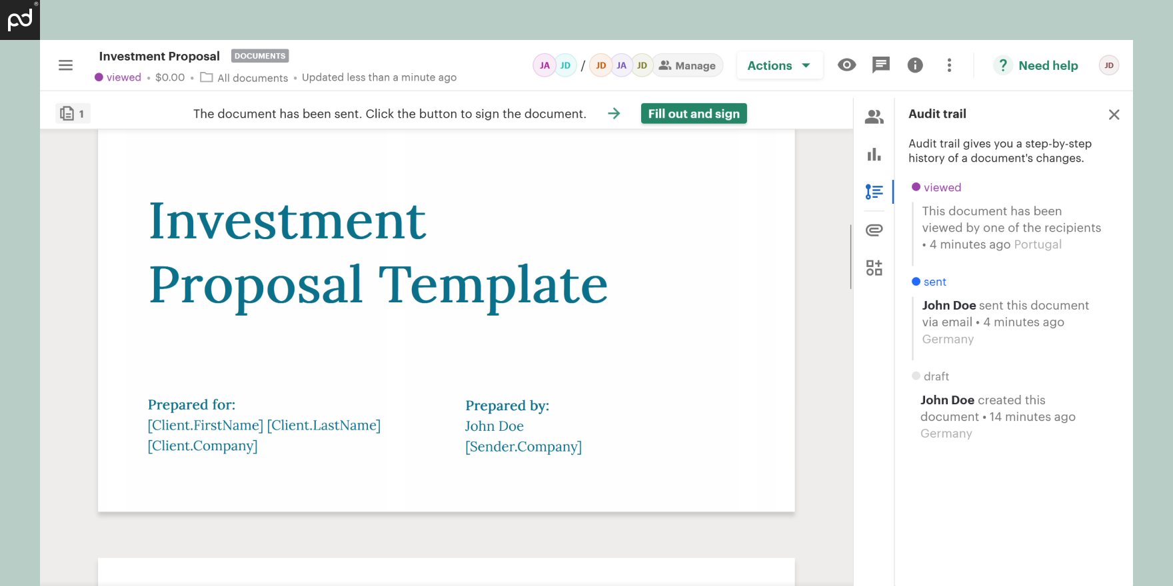Open the three-dot more options menu

pos(949,65)
